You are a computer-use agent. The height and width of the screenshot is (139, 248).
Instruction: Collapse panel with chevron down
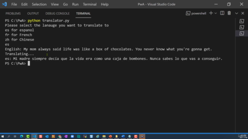236,14
